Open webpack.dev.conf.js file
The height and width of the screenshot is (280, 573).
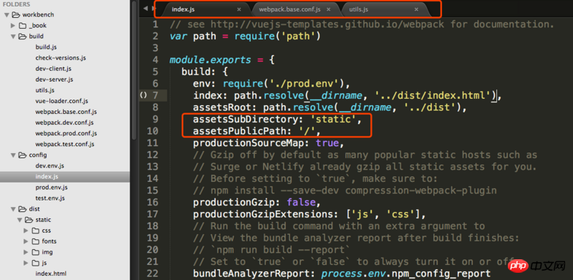point(64,122)
